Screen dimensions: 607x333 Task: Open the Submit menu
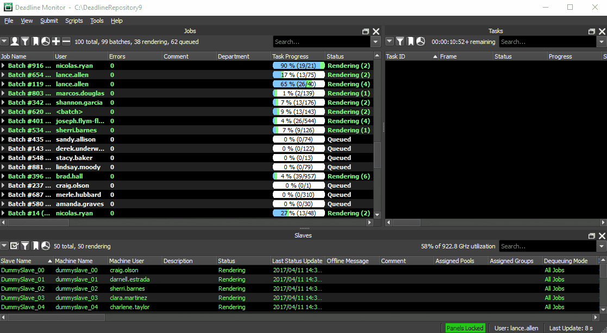click(49, 21)
